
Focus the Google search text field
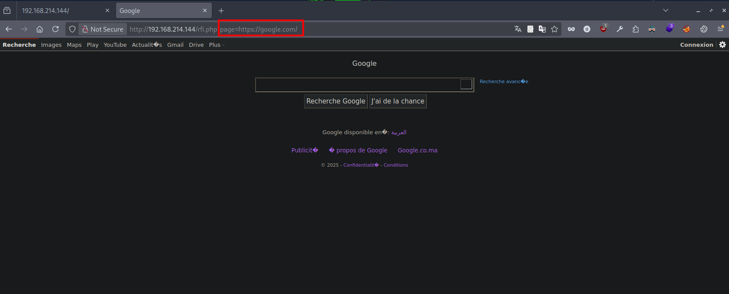coord(357,85)
